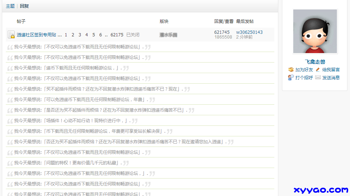Click the locked thread icon

pyautogui.click(x=11, y=35)
